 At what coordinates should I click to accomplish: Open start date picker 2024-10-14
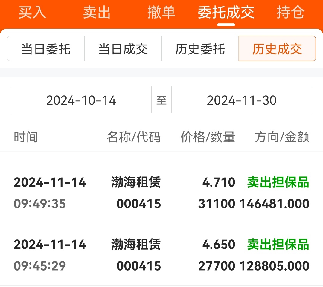[x=81, y=100]
